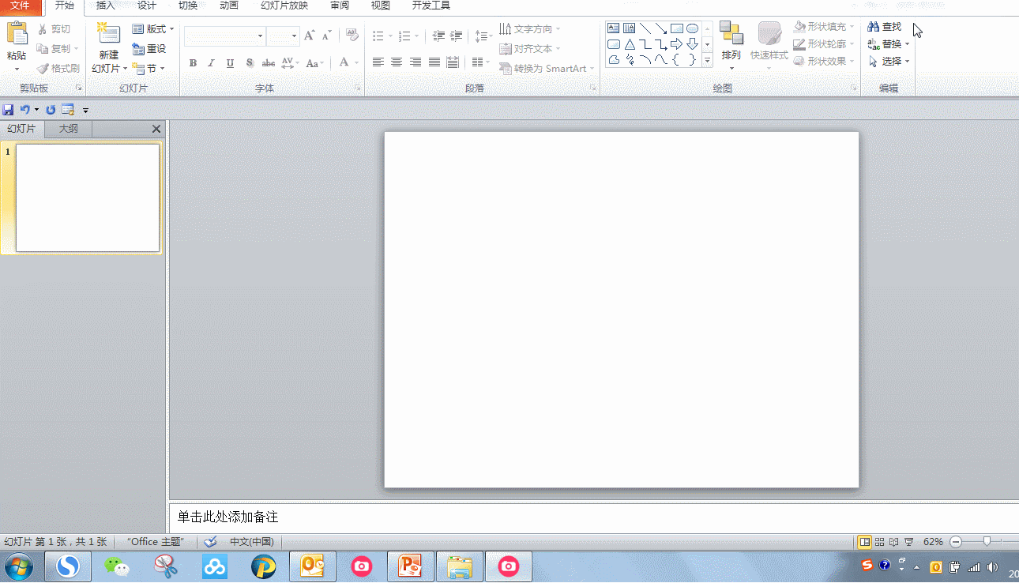This screenshot has height=583, width=1019.
Task: Center the text alignment
Action: [397, 62]
